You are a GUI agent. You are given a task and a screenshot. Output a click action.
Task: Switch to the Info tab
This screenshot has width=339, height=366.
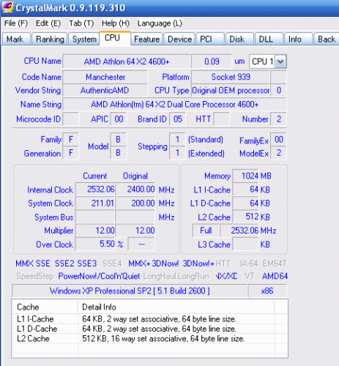click(x=298, y=39)
